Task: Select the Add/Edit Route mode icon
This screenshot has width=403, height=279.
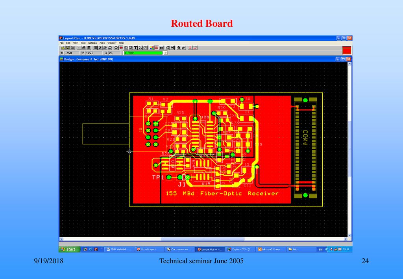Action: pos(184,48)
